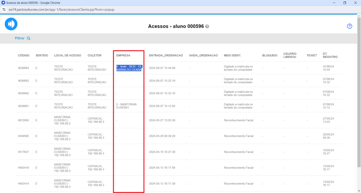Click the MEIO IDENT. column header
The height and width of the screenshot is (193, 361).
pos(234,56)
